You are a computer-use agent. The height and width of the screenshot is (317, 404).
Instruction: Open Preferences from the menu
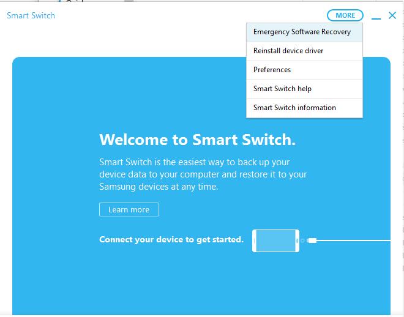(x=304, y=70)
